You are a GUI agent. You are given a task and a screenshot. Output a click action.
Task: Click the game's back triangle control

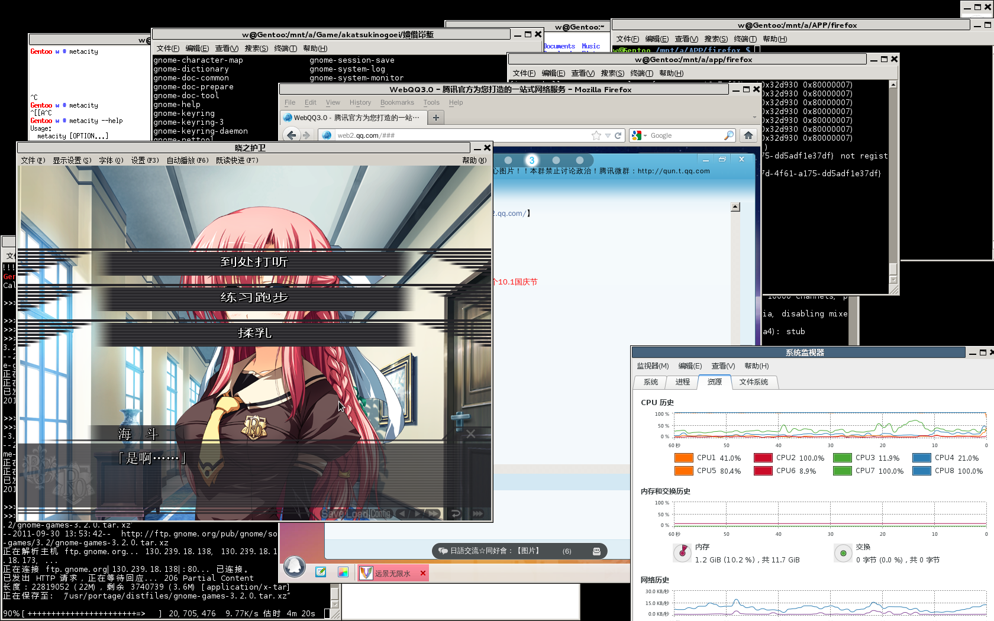coord(403,513)
